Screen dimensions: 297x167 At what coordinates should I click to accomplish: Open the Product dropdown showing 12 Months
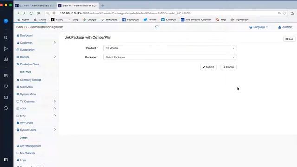(x=170, y=48)
